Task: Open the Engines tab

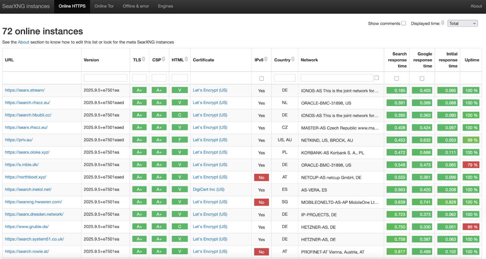Action: tap(166, 6)
